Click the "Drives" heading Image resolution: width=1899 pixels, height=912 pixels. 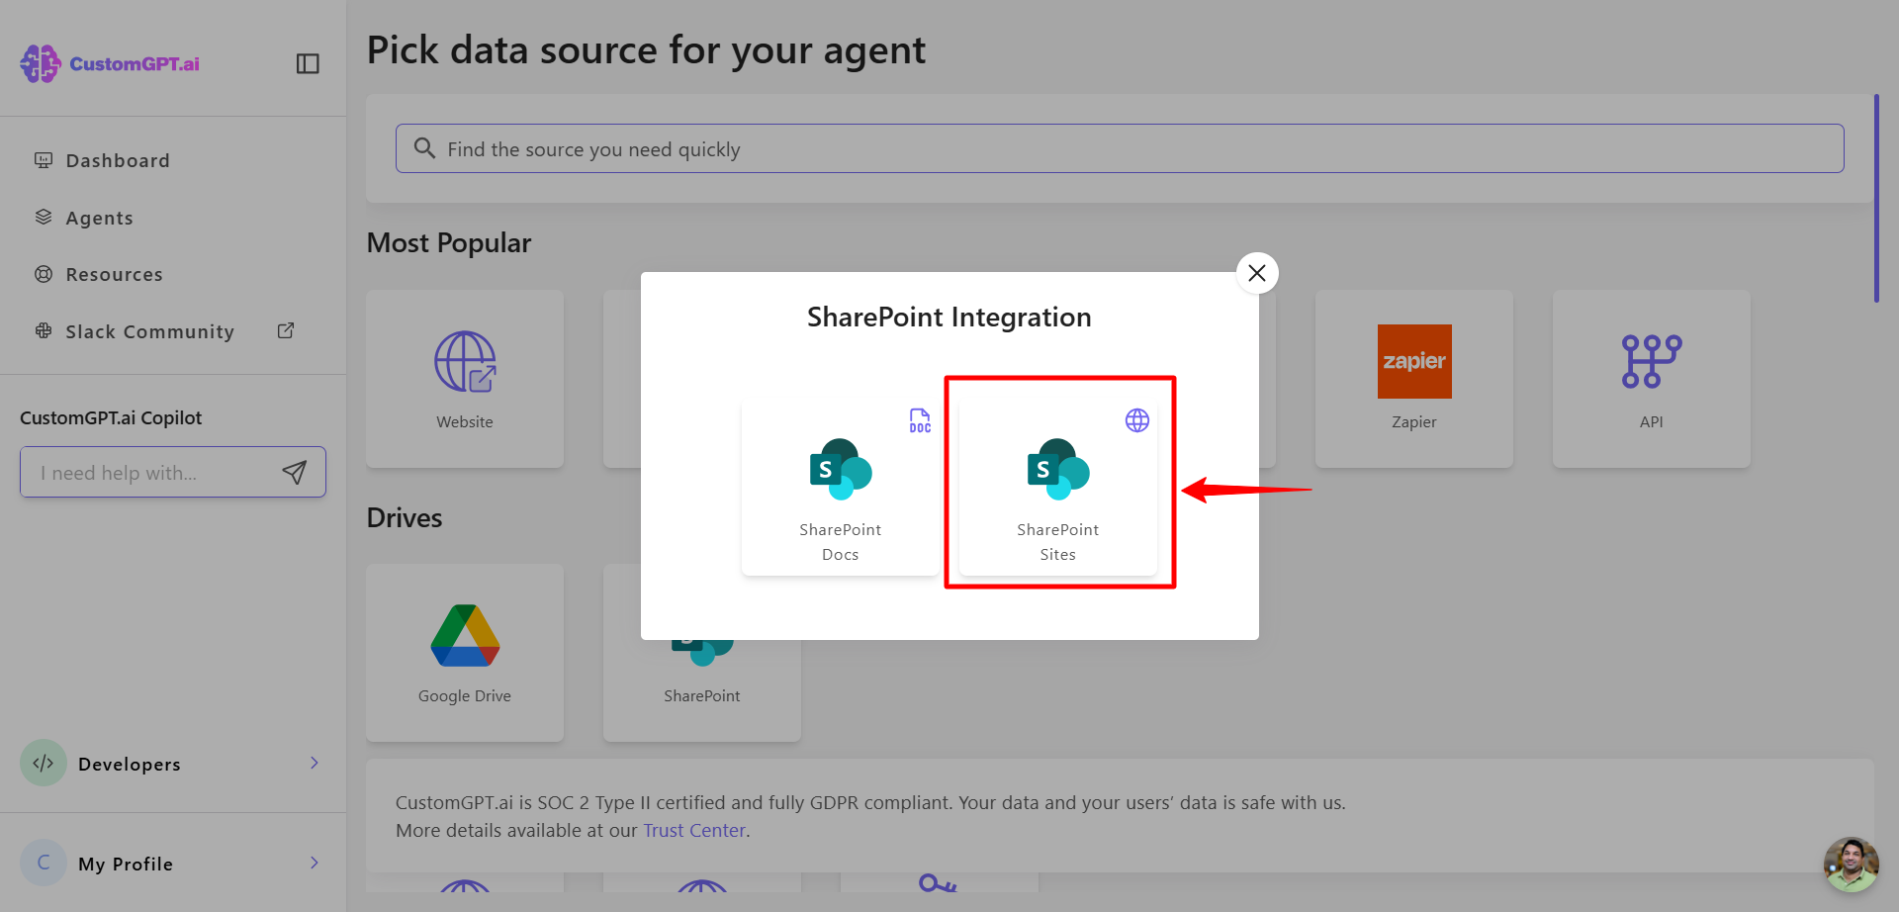tap(405, 517)
